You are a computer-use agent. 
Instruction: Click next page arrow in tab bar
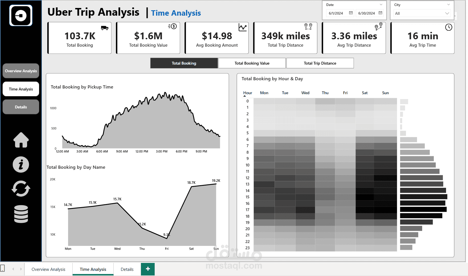[x=21, y=269]
